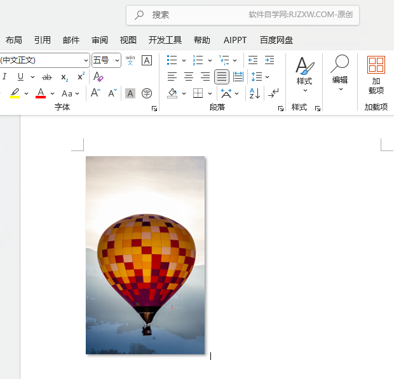Open the 字体 dialog launcher
394x379 pixels.
pyautogui.click(x=154, y=109)
